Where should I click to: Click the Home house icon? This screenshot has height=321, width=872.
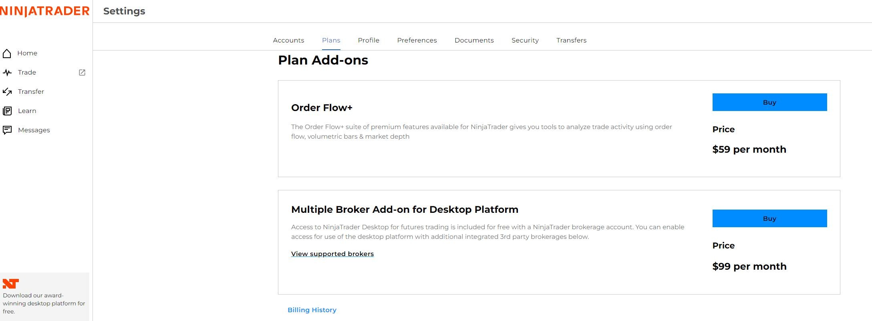tap(7, 53)
